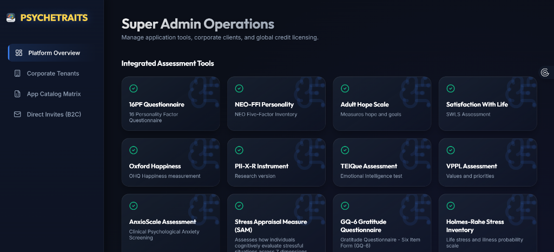
Task: Click the Platform Overview grid icon
Action: pyautogui.click(x=19, y=53)
